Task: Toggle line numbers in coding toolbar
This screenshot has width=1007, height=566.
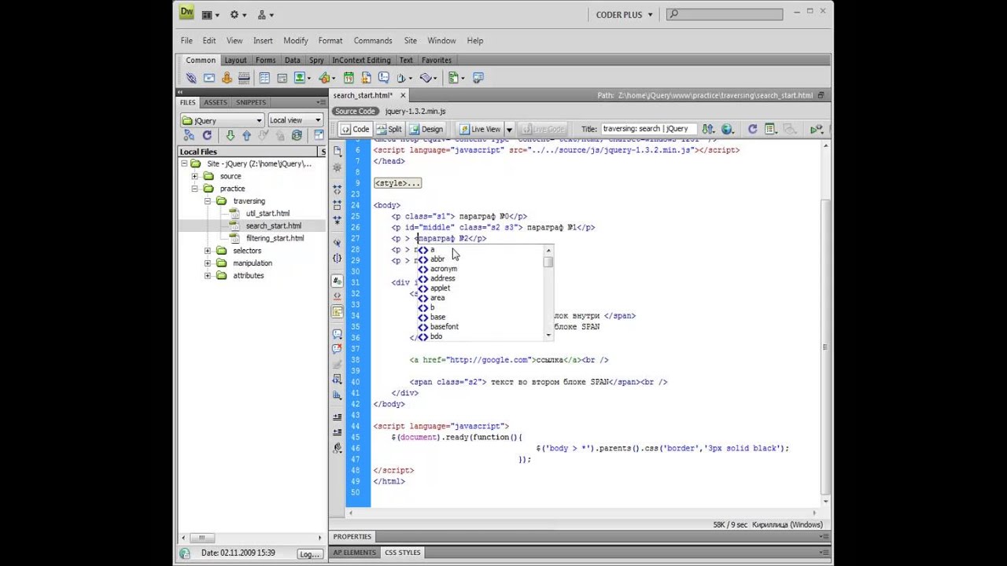Action: click(338, 280)
